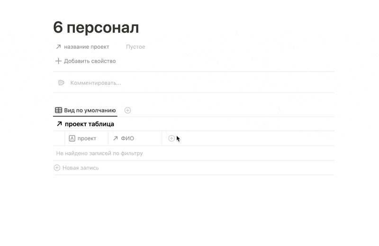Open the Вид по умолчанию tab
The height and width of the screenshot is (246, 379).
coord(85,110)
